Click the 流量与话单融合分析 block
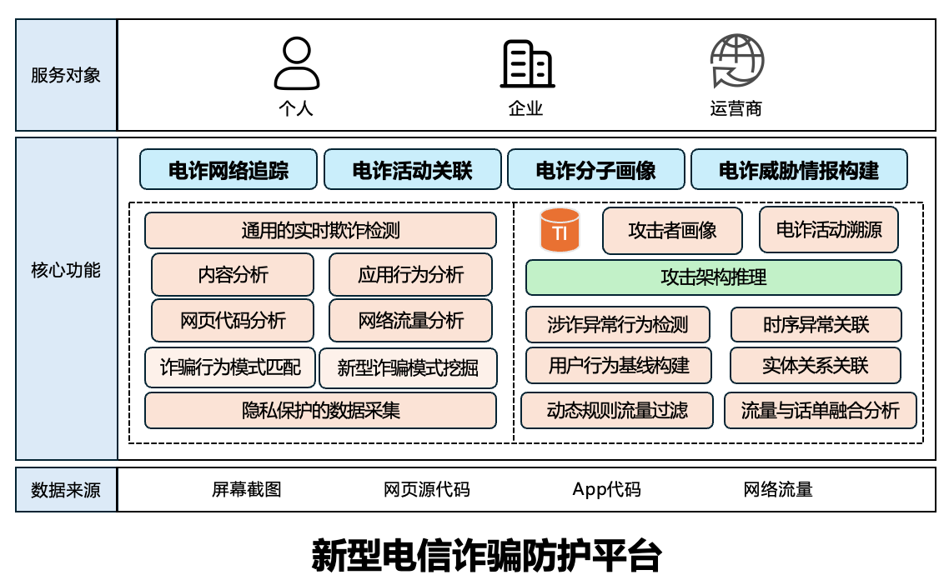 point(820,411)
